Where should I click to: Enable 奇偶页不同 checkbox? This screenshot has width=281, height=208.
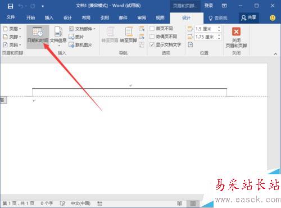pos(152,37)
